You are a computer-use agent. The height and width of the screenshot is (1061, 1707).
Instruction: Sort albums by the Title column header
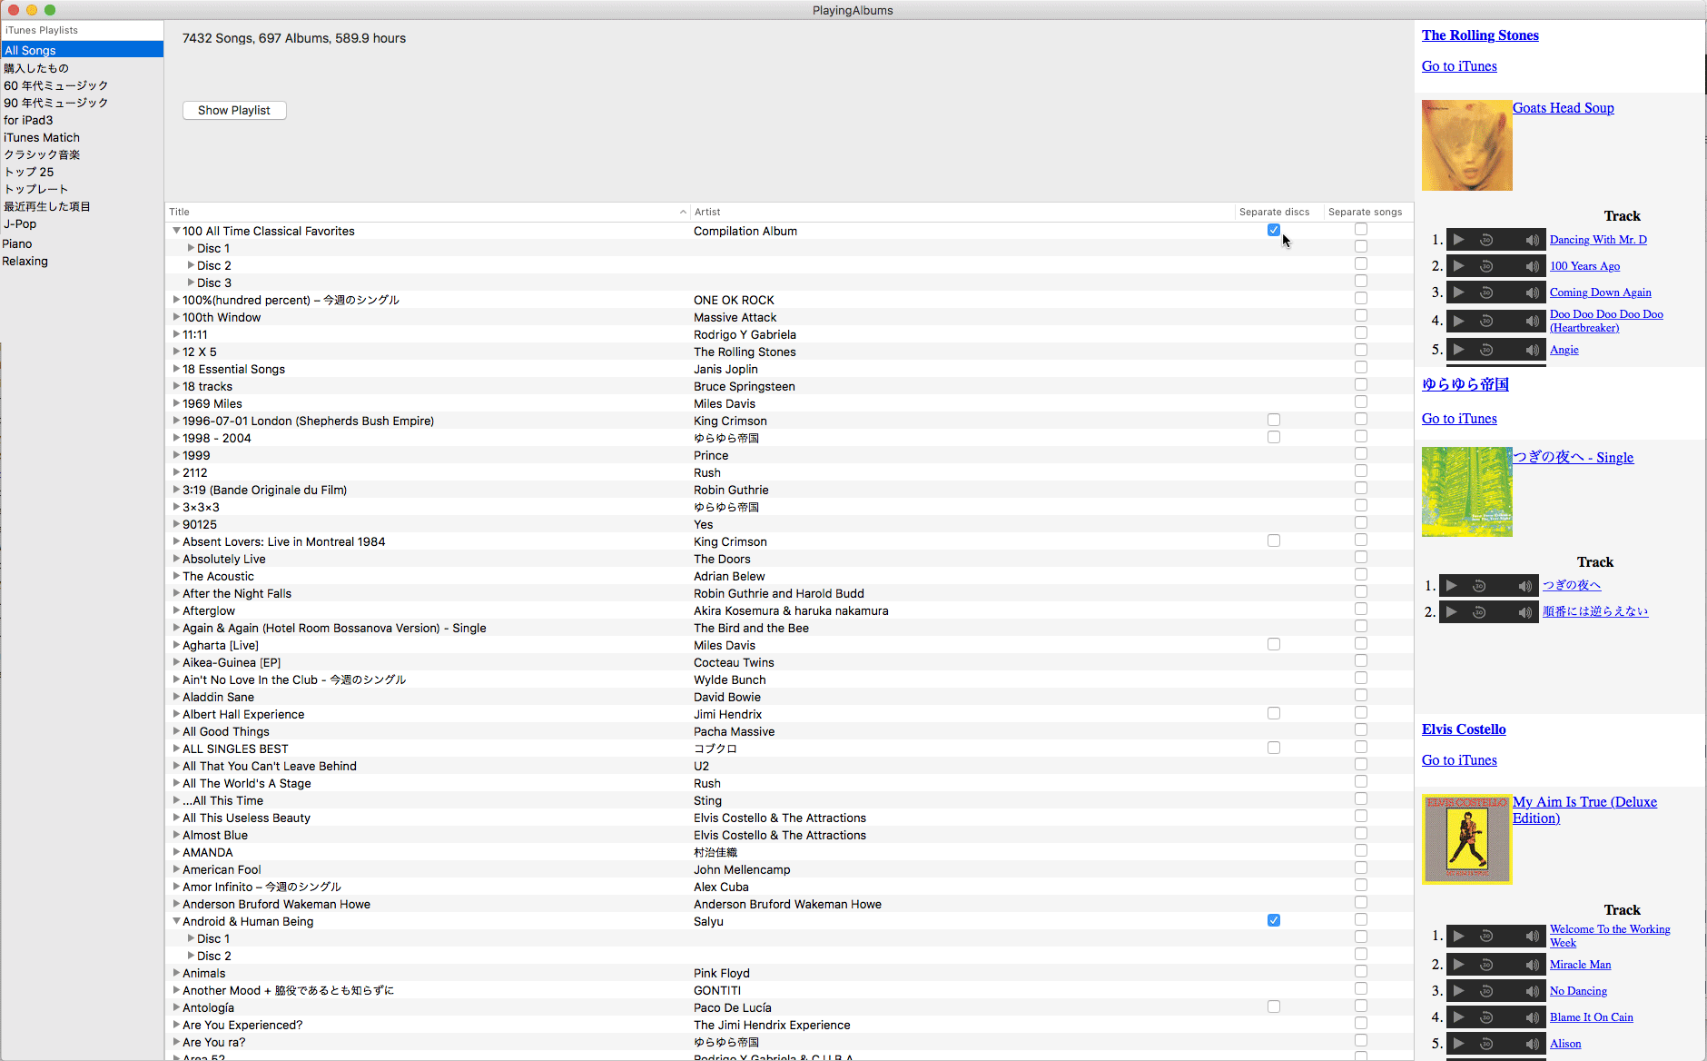pyautogui.click(x=427, y=212)
